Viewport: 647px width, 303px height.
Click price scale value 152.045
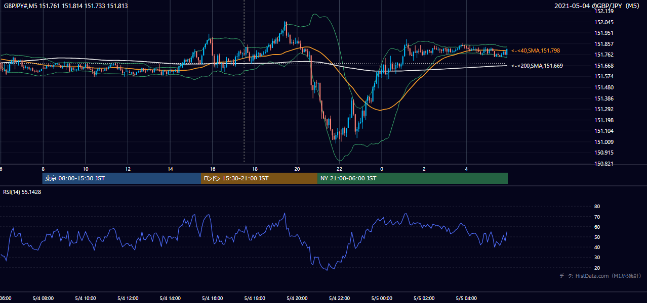[x=603, y=22]
